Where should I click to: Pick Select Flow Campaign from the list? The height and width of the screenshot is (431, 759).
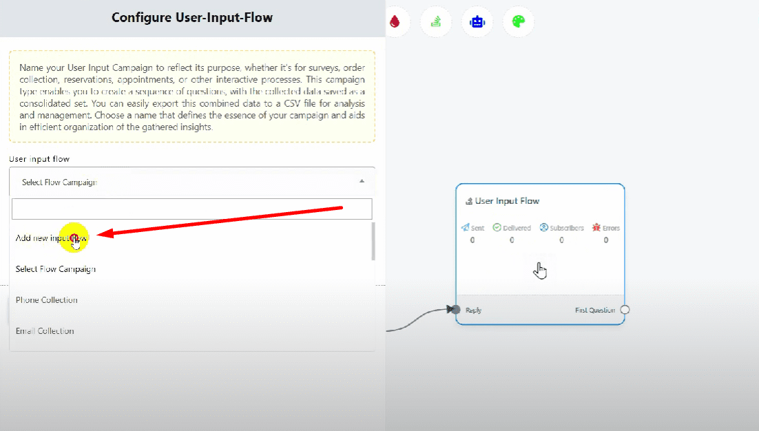click(55, 269)
